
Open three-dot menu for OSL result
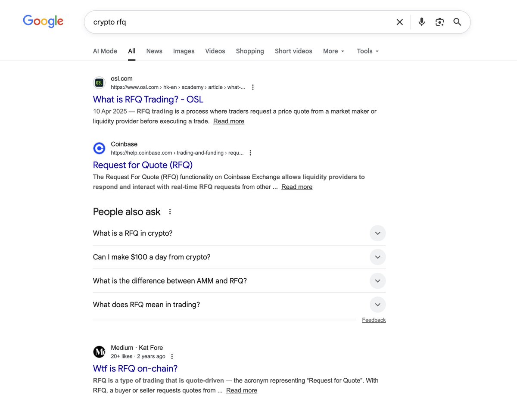[253, 87]
